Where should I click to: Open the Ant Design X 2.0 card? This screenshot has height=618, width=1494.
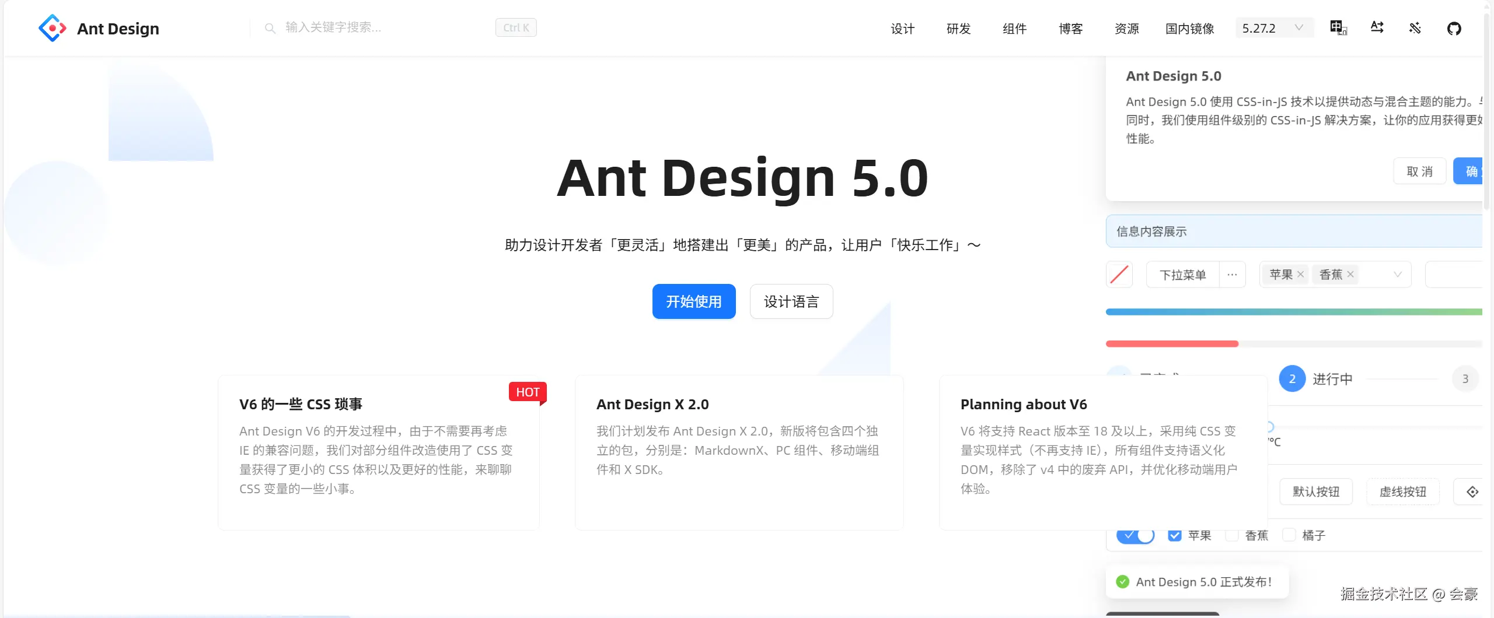coord(739,453)
